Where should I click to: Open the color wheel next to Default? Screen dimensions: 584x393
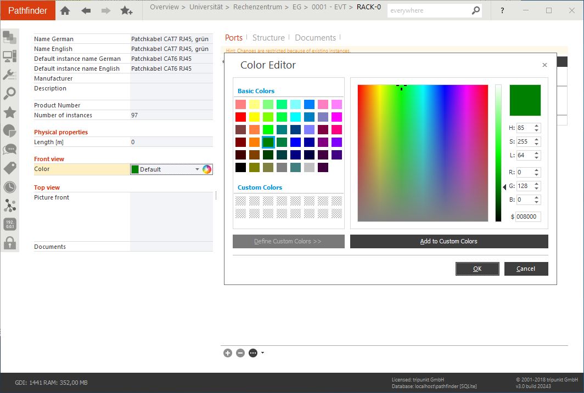tap(207, 169)
